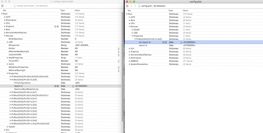263x133 pixels.
Task: Collapse Properties in config-imprint.plist
Action: pos(8,73)
